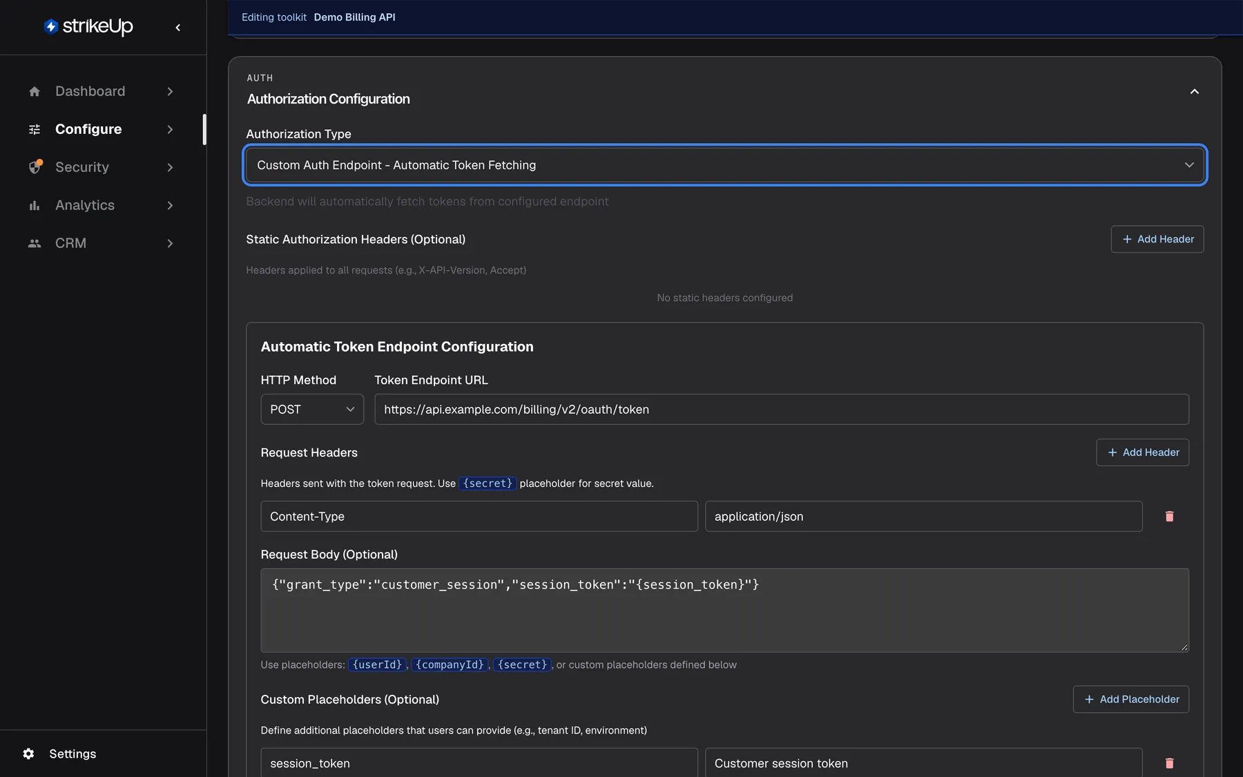Delete the session_token placeholder row
The height and width of the screenshot is (777, 1243).
coord(1170,763)
